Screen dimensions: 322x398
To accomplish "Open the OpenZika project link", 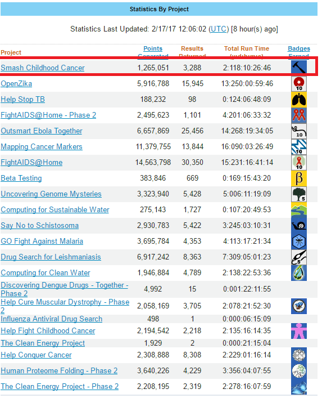I will pos(16,83).
